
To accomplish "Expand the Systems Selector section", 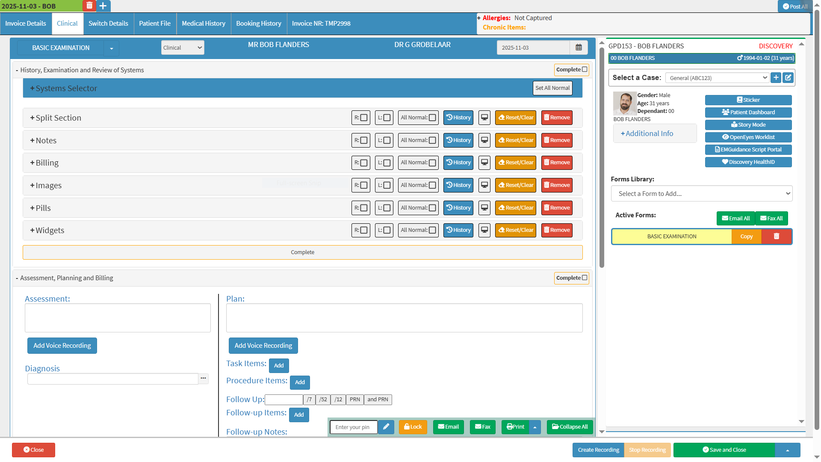I will pos(64,88).
